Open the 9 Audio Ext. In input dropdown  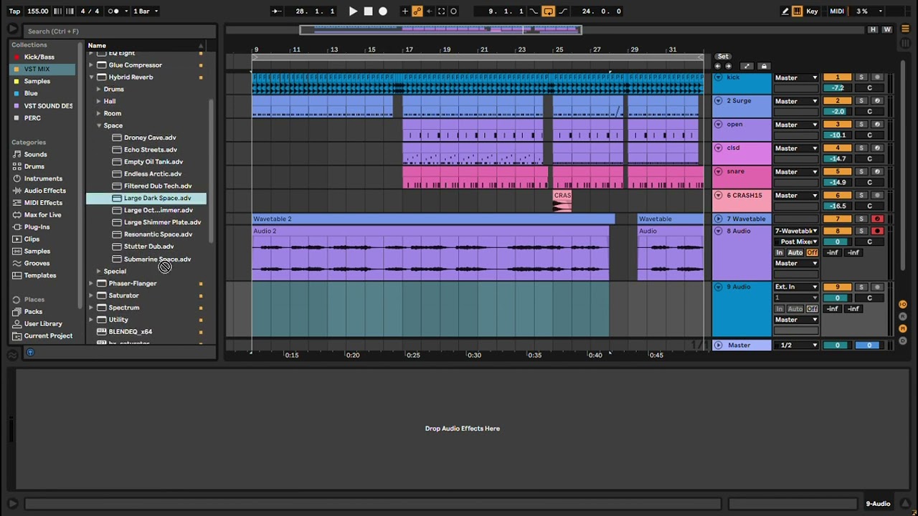[796, 287]
